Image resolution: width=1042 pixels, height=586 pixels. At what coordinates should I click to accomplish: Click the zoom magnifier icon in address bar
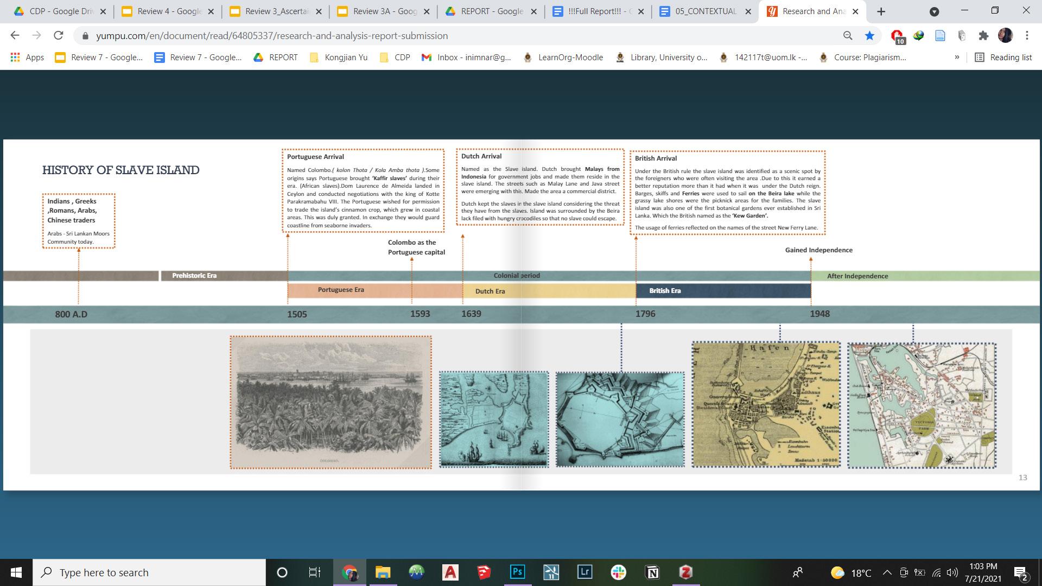tap(848, 36)
